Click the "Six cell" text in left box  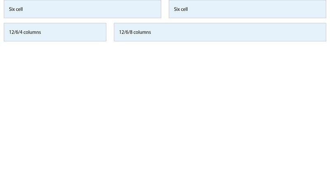16,9
